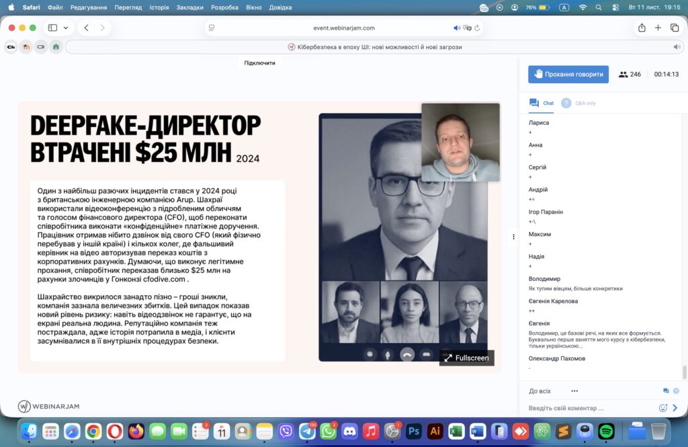Click the Safari Share icon

[642, 28]
